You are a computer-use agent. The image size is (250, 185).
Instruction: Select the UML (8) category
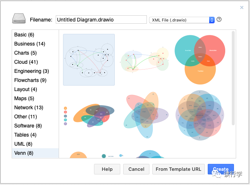pyautogui.click(x=35, y=144)
